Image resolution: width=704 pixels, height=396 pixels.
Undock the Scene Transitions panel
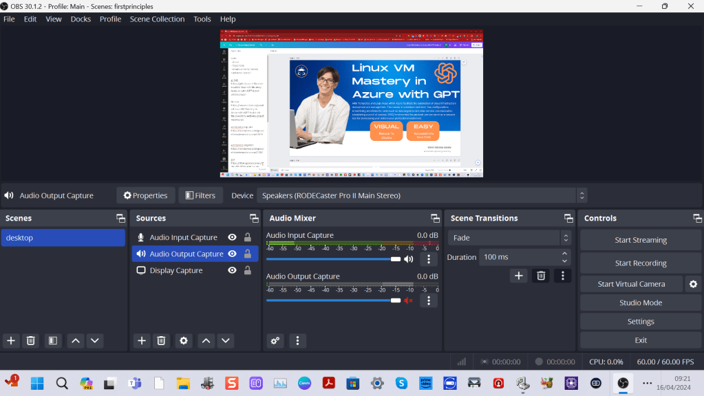(x=568, y=219)
